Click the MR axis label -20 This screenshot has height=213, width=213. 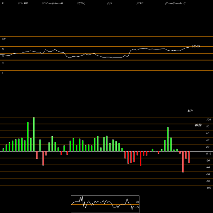[x=208, y=161]
